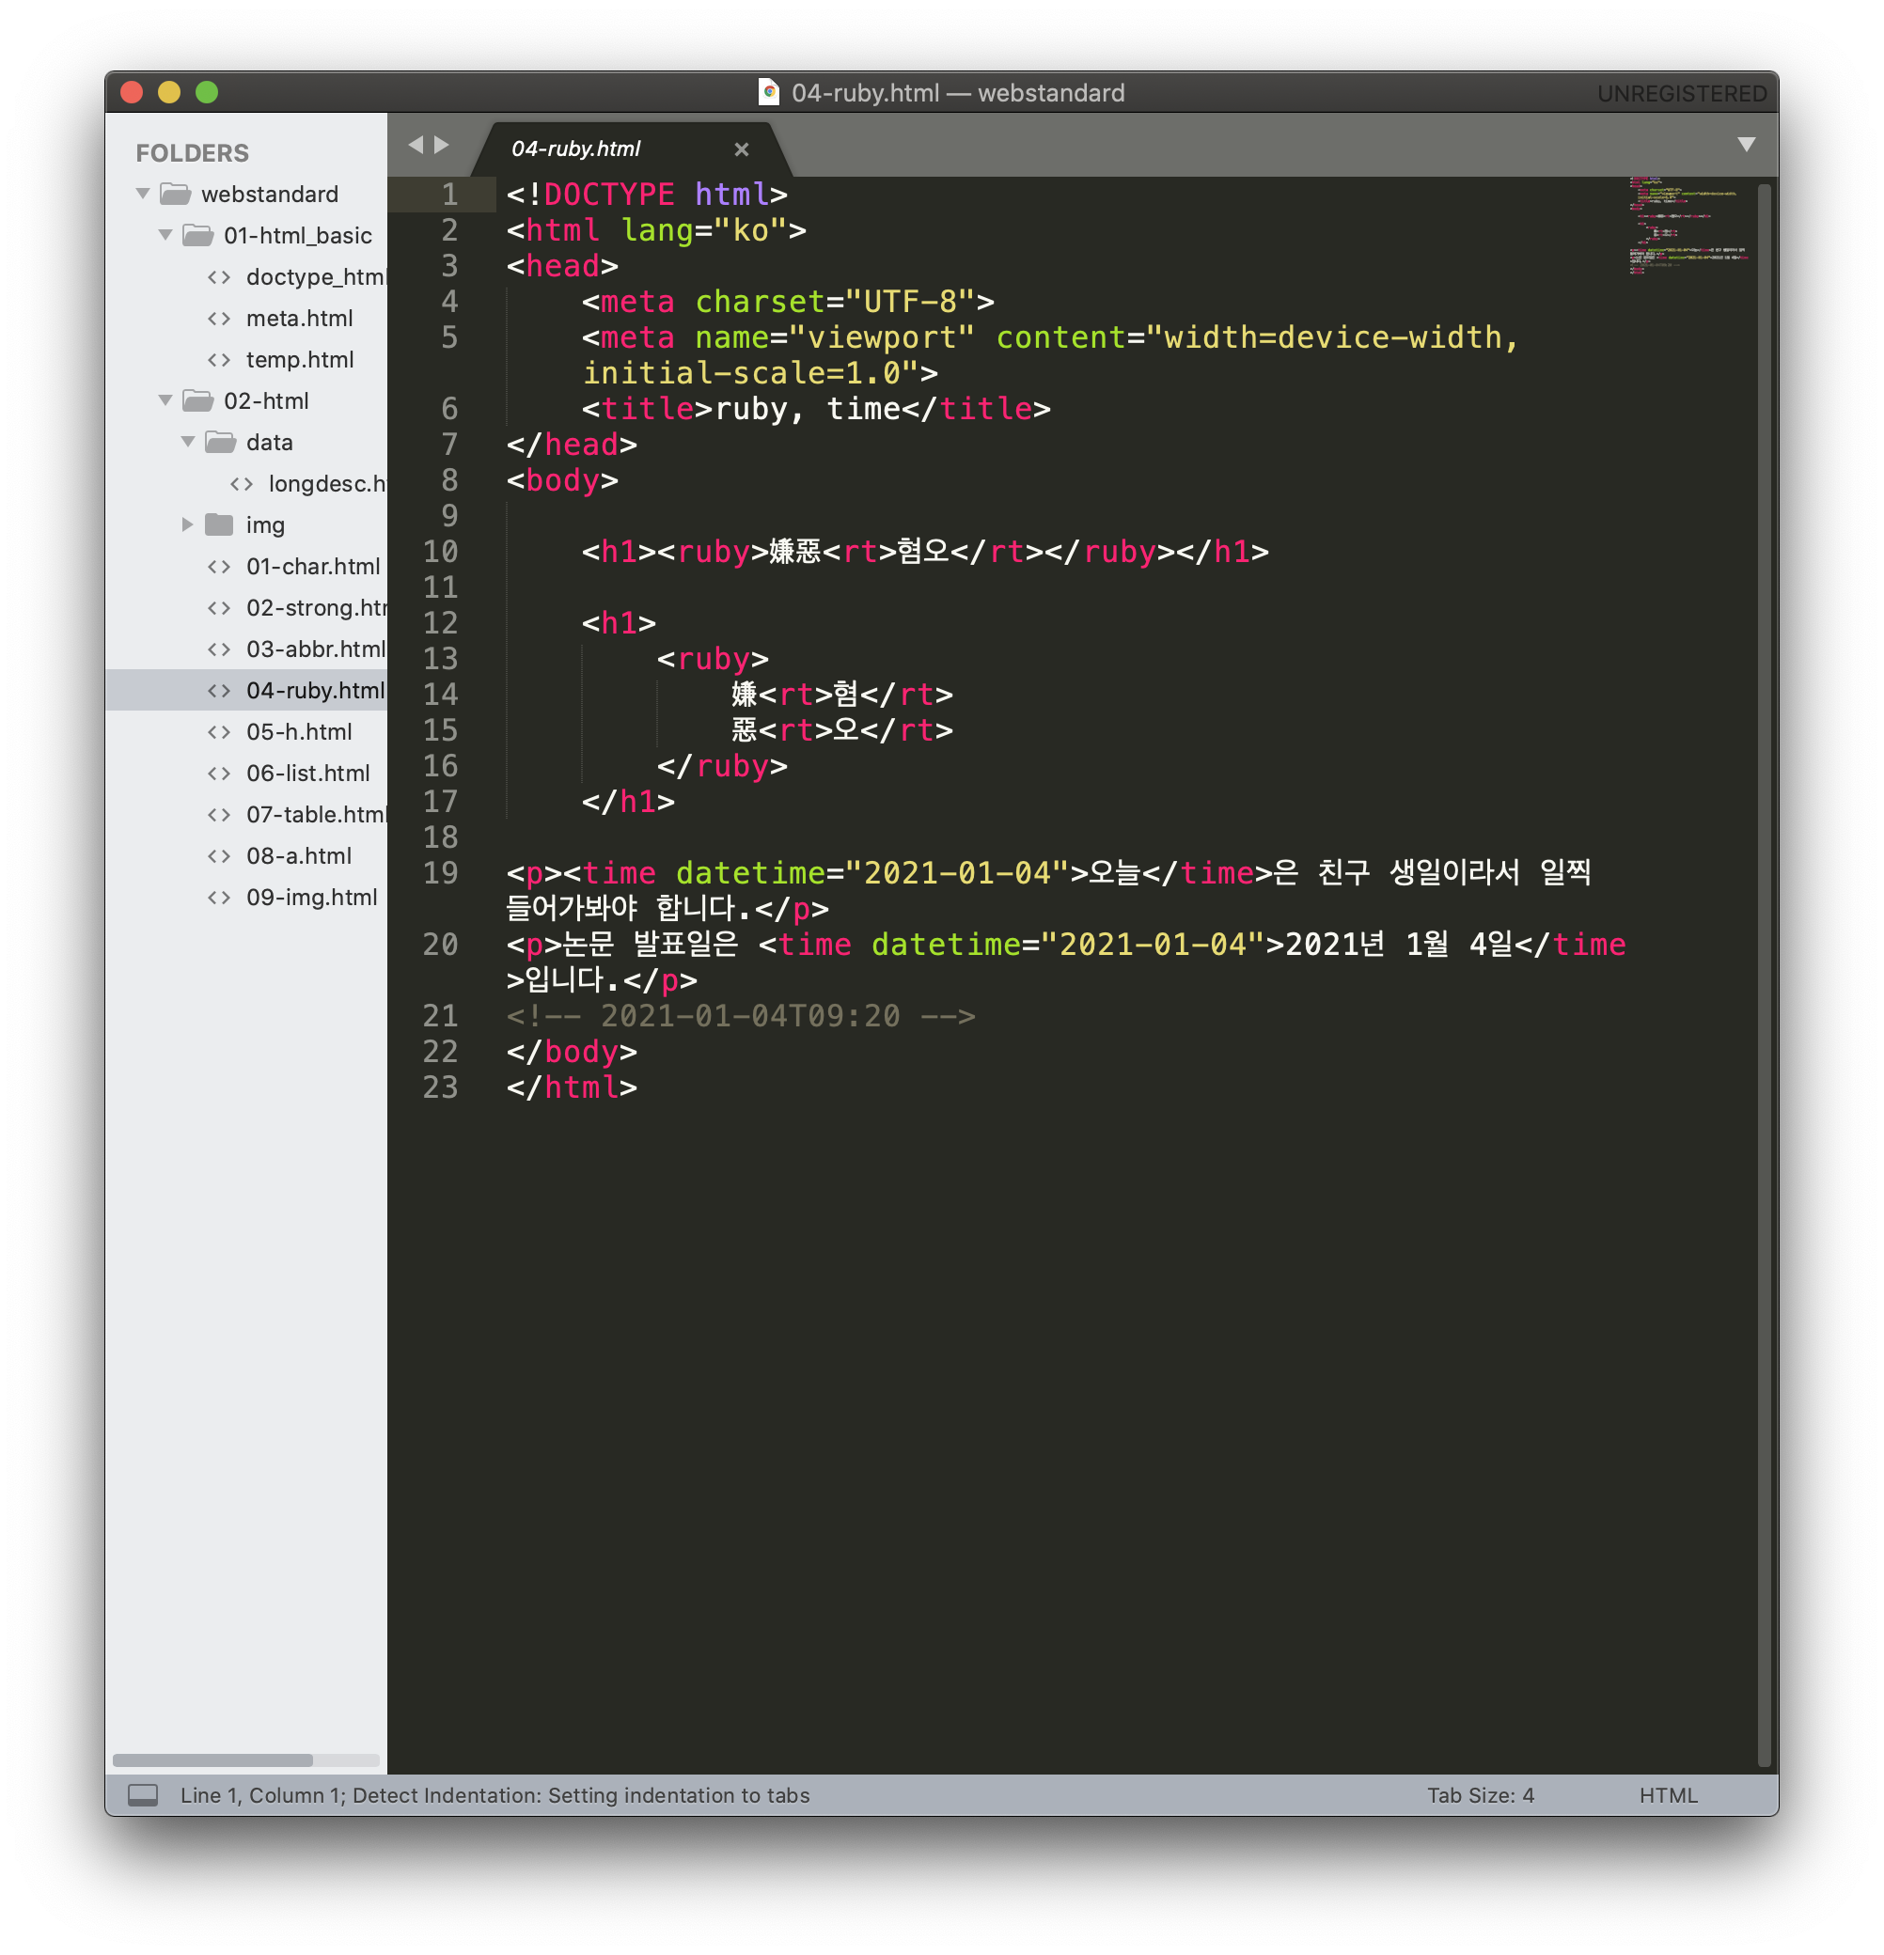Click the HTML syntax selector
This screenshot has width=1884, height=1955.
point(1668,1795)
